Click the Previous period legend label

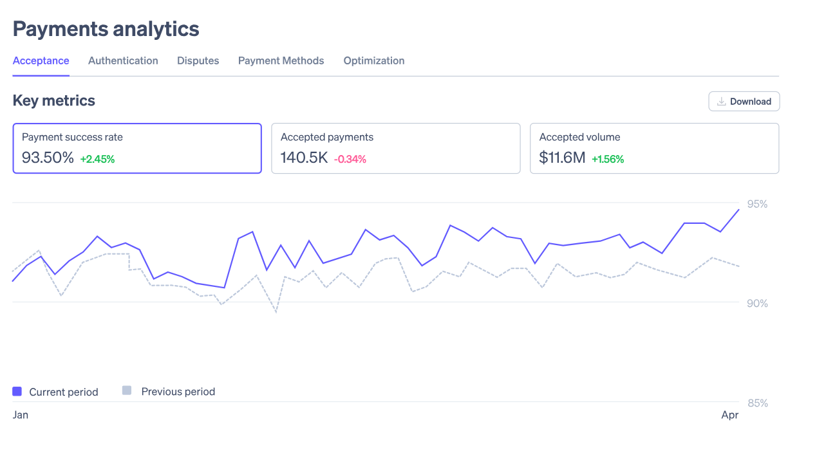tap(178, 391)
